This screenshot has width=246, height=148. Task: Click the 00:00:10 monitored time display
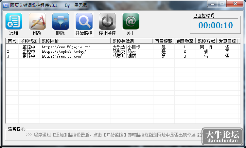pos(215,25)
